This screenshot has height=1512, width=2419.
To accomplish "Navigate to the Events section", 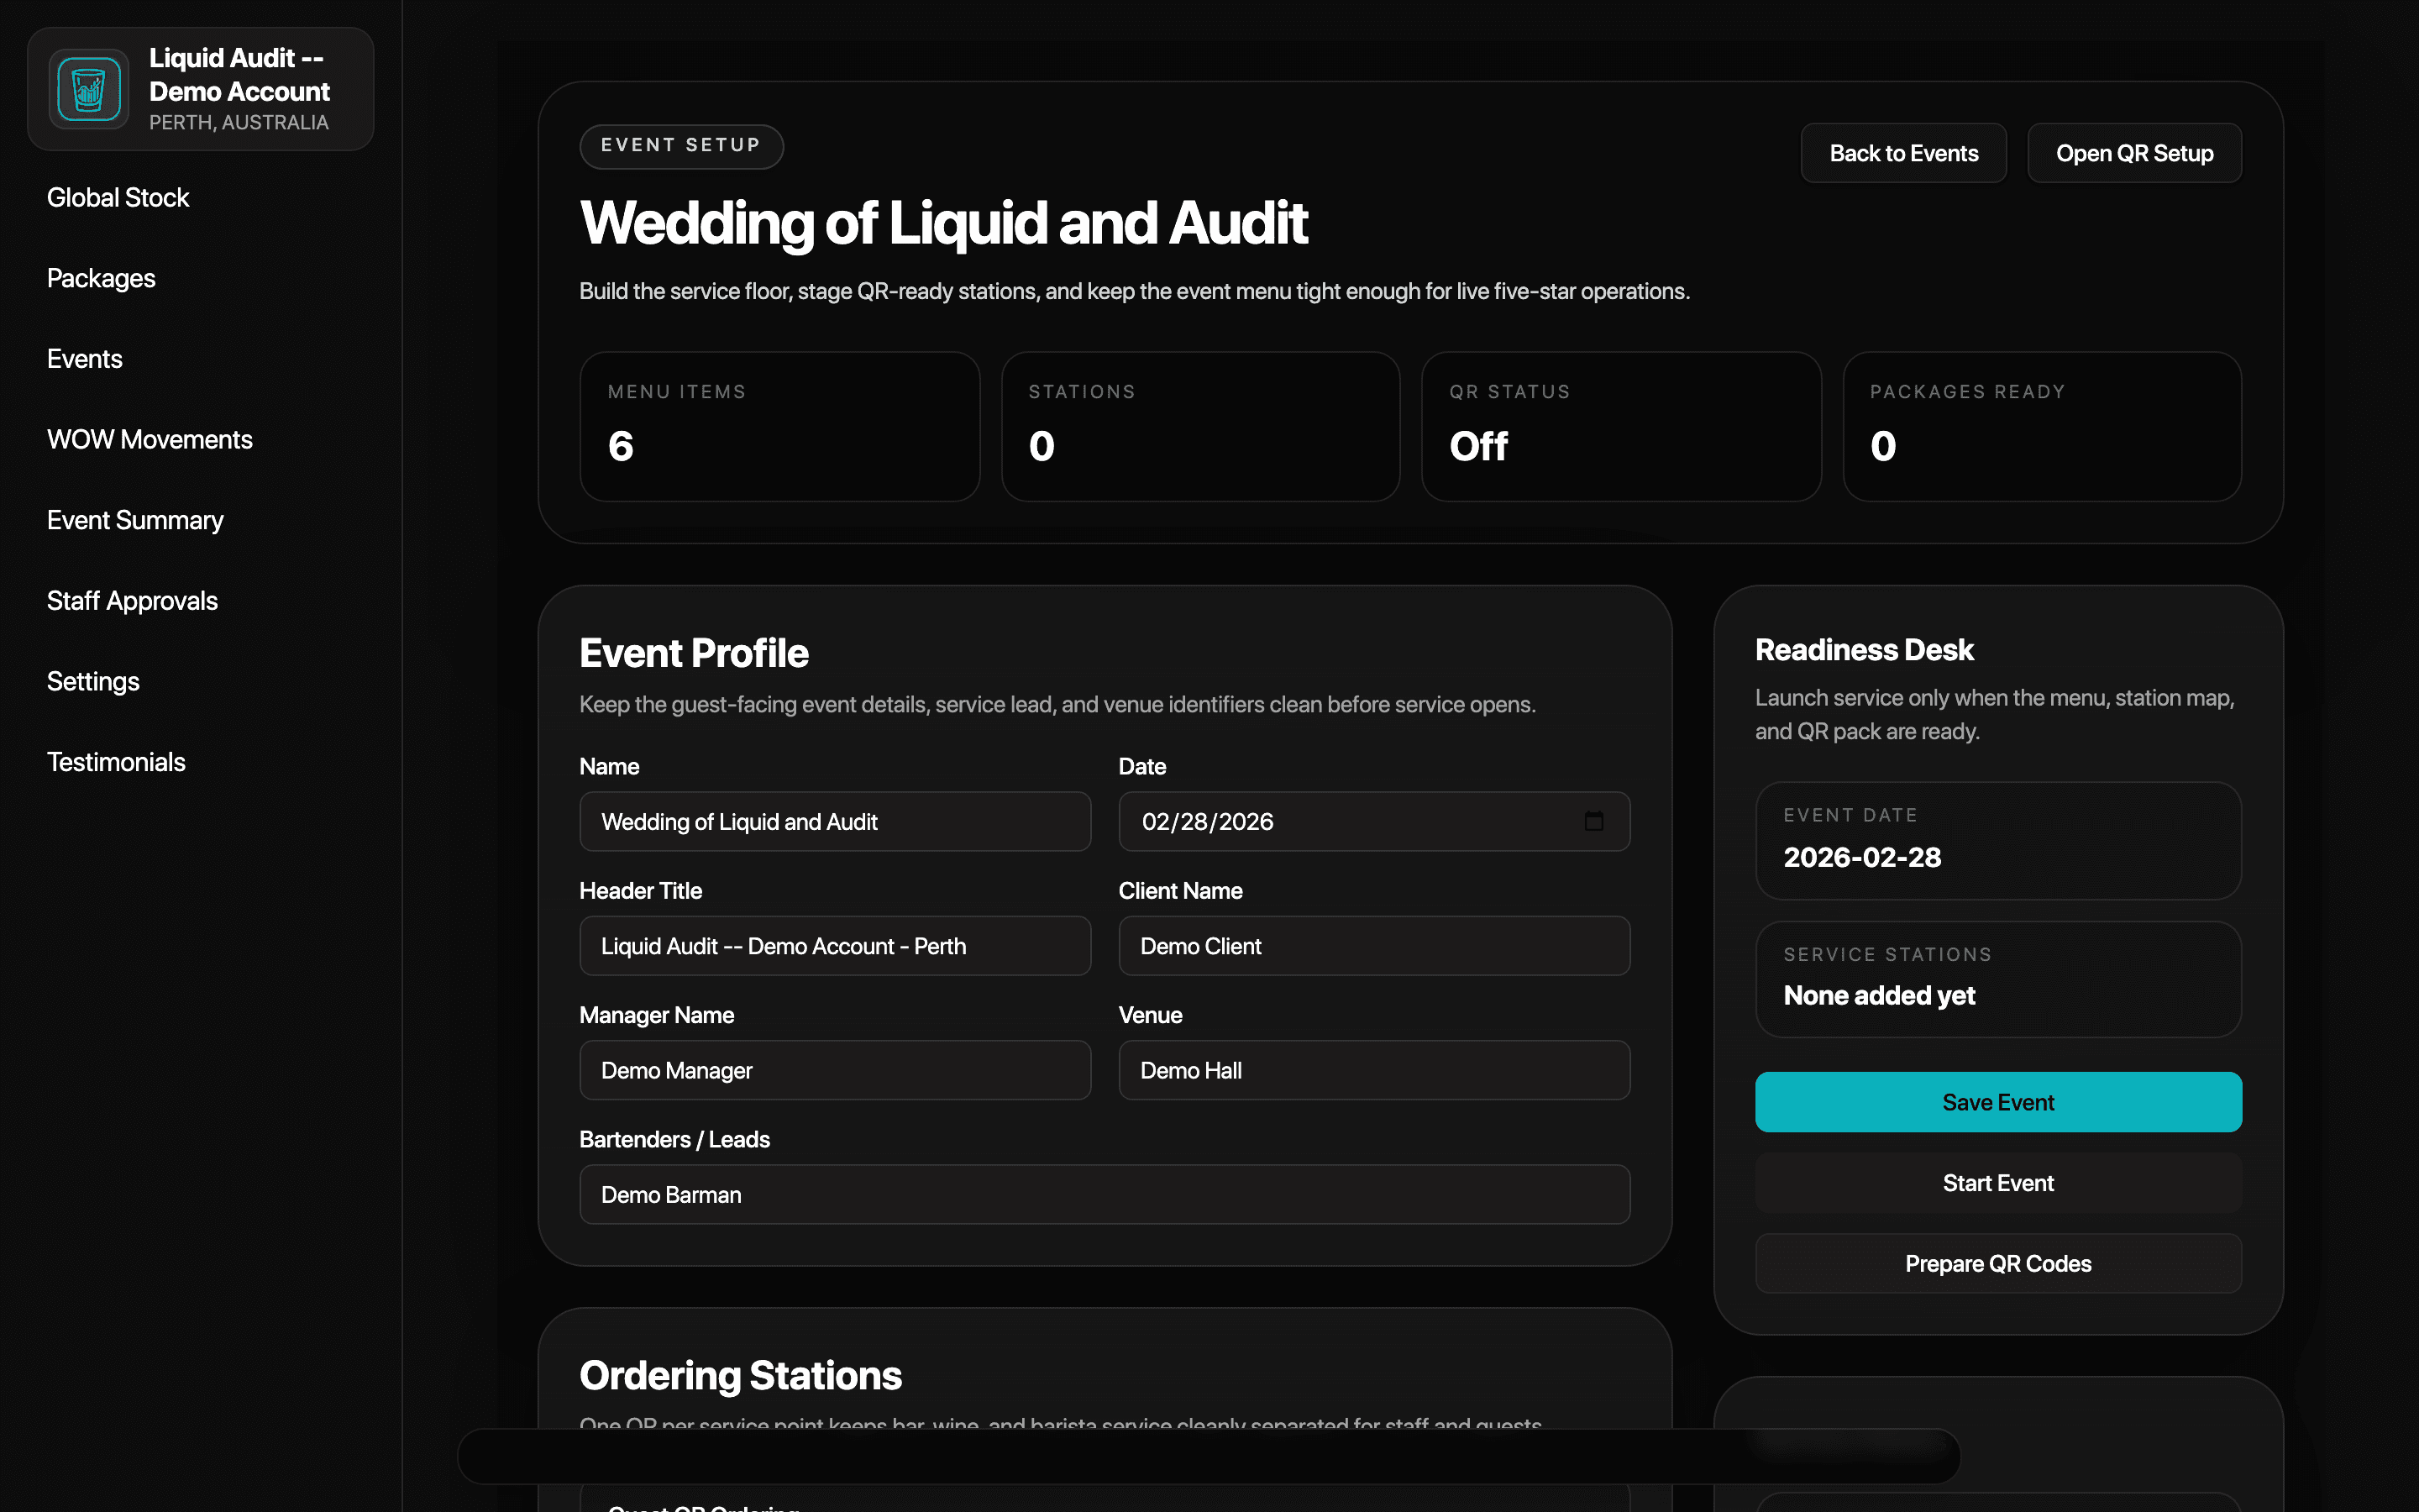I will coord(85,359).
